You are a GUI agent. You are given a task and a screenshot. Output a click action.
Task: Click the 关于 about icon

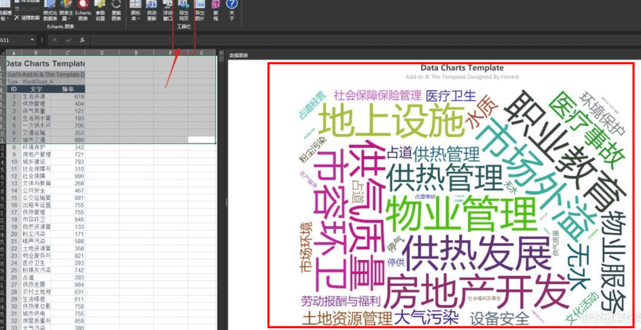[x=232, y=10]
